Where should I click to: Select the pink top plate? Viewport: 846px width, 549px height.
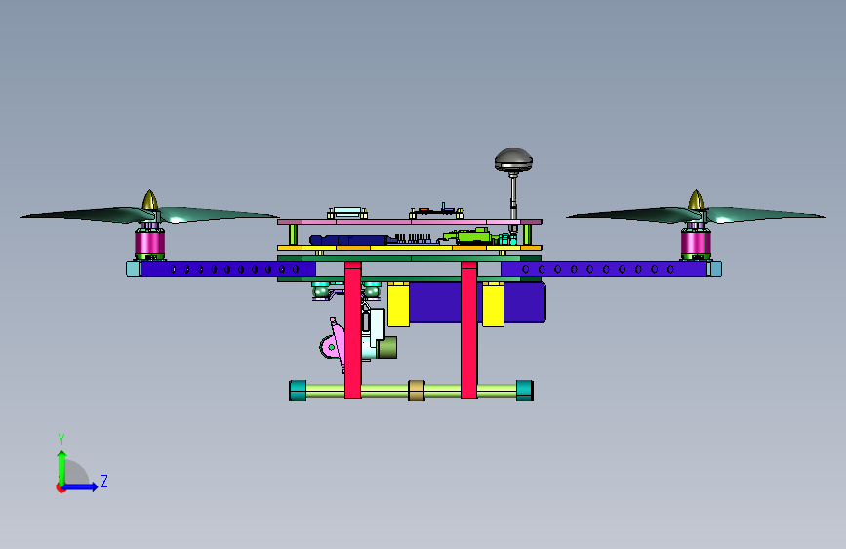410,222
